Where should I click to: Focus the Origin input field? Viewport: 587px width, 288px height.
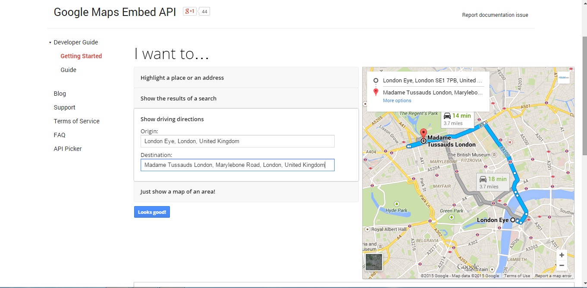click(238, 141)
